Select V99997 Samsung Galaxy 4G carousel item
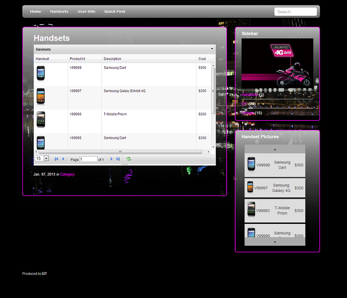 pyautogui.click(x=275, y=188)
